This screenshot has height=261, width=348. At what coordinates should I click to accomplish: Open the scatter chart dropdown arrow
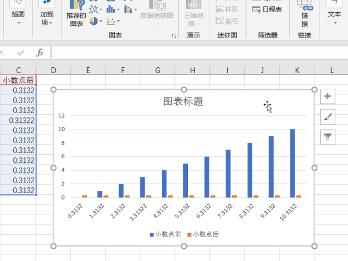(x=118, y=21)
